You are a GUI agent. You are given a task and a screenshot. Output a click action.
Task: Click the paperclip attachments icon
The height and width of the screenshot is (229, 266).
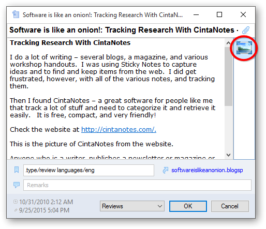point(246,30)
